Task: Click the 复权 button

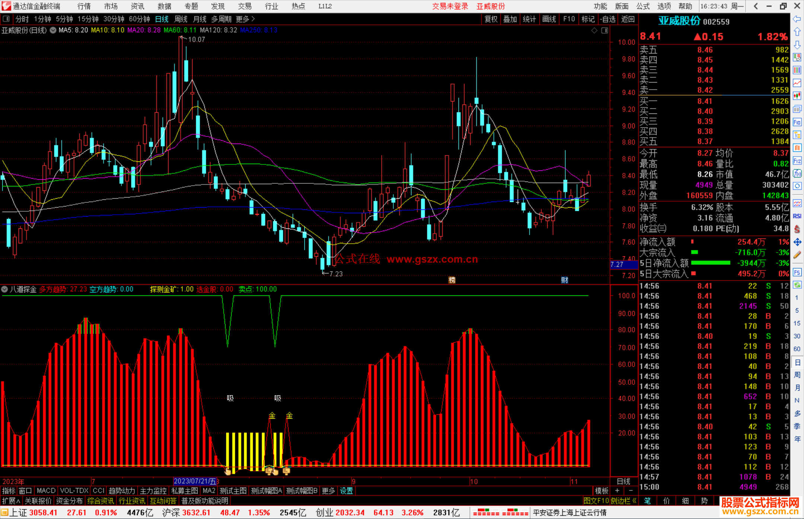Action: [x=491, y=19]
